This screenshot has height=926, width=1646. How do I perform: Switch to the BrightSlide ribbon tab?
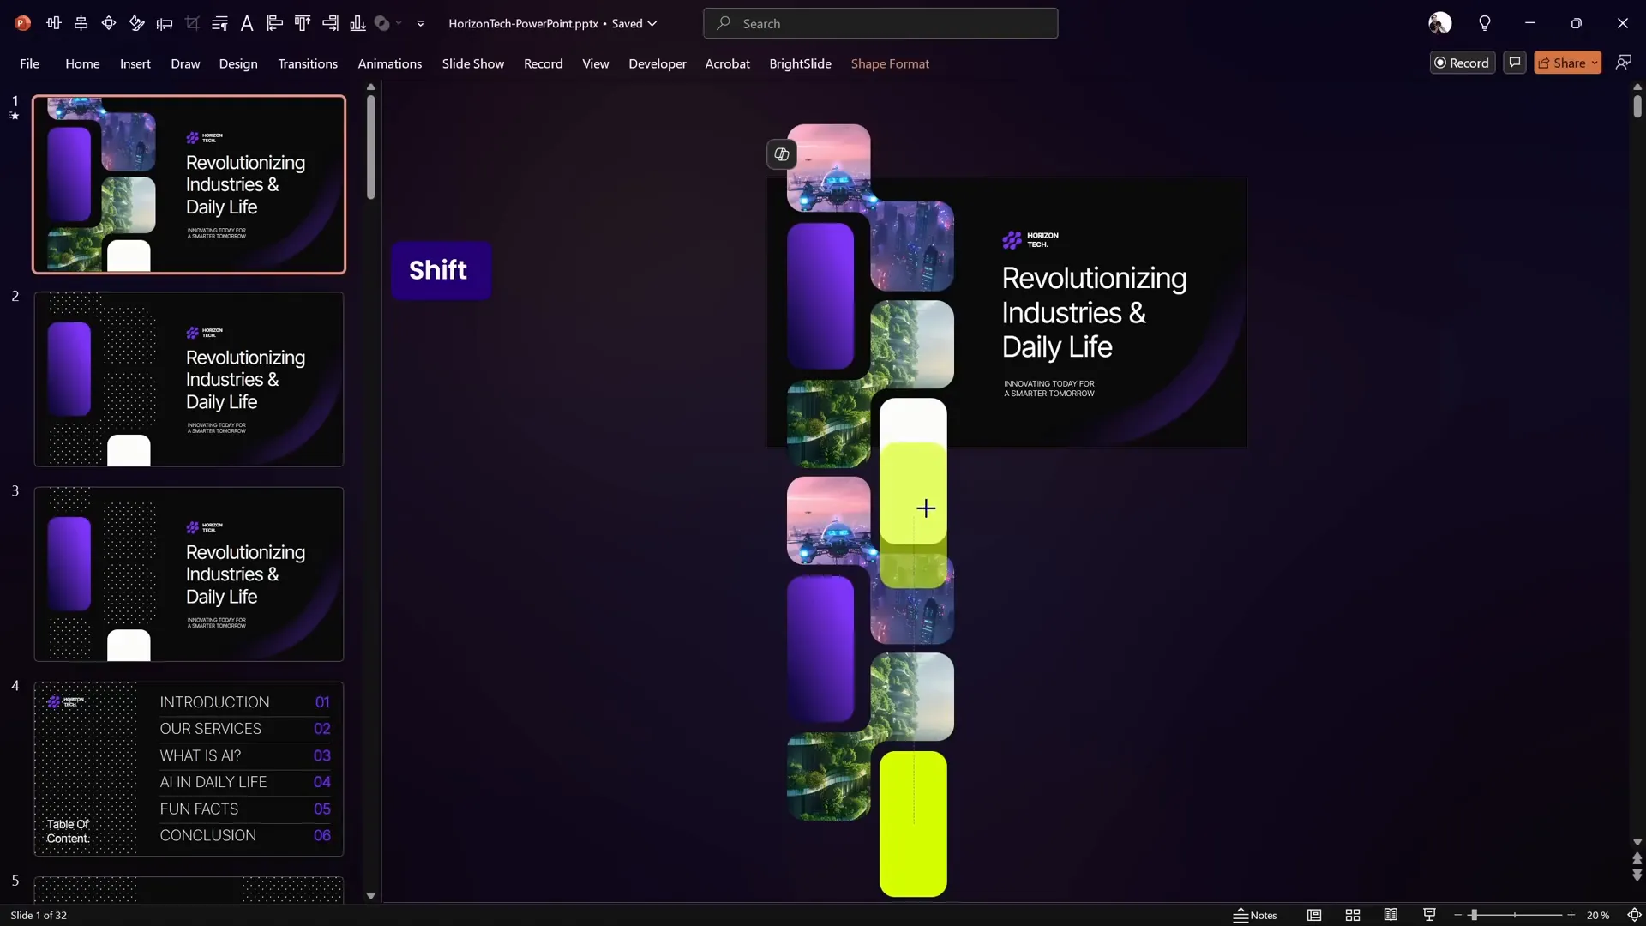800,63
